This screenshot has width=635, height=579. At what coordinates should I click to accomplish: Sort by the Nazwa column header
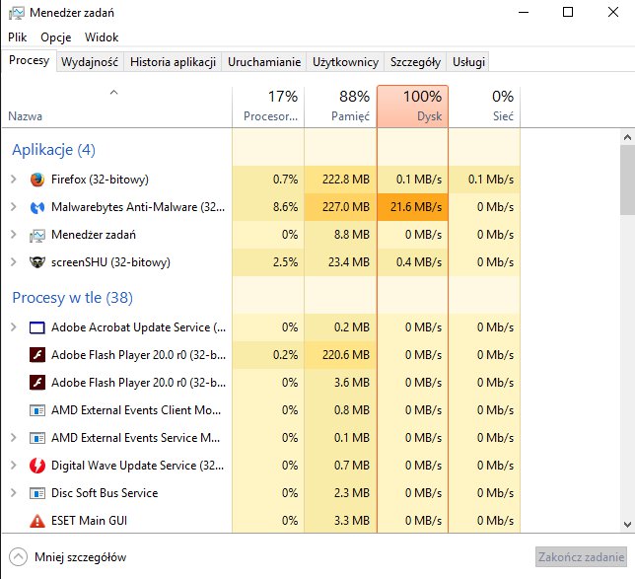coord(116,107)
